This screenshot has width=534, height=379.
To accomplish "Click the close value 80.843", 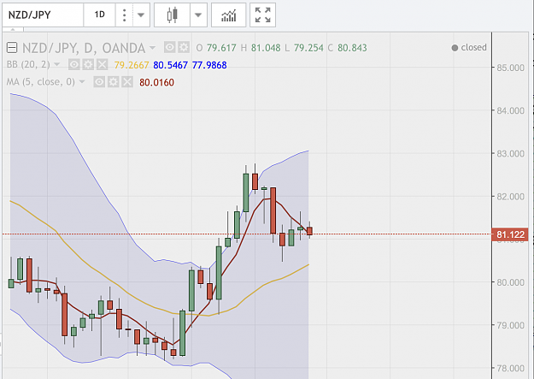I will pyautogui.click(x=352, y=48).
